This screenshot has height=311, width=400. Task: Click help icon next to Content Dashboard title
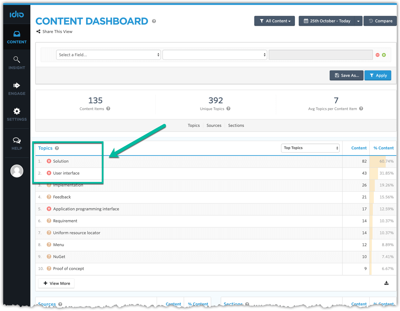click(154, 21)
